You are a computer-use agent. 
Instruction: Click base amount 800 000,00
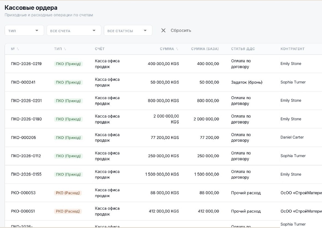[x=208, y=101]
